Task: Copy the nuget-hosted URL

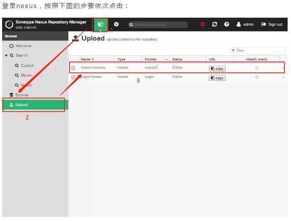Action: click(x=217, y=78)
